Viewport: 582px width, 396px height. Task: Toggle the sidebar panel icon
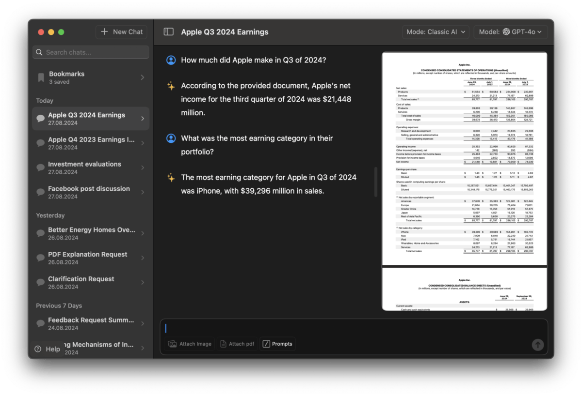168,32
